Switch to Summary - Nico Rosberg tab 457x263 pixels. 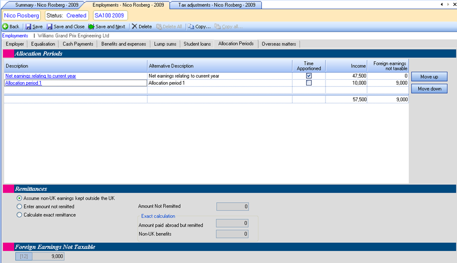(46, 5)
